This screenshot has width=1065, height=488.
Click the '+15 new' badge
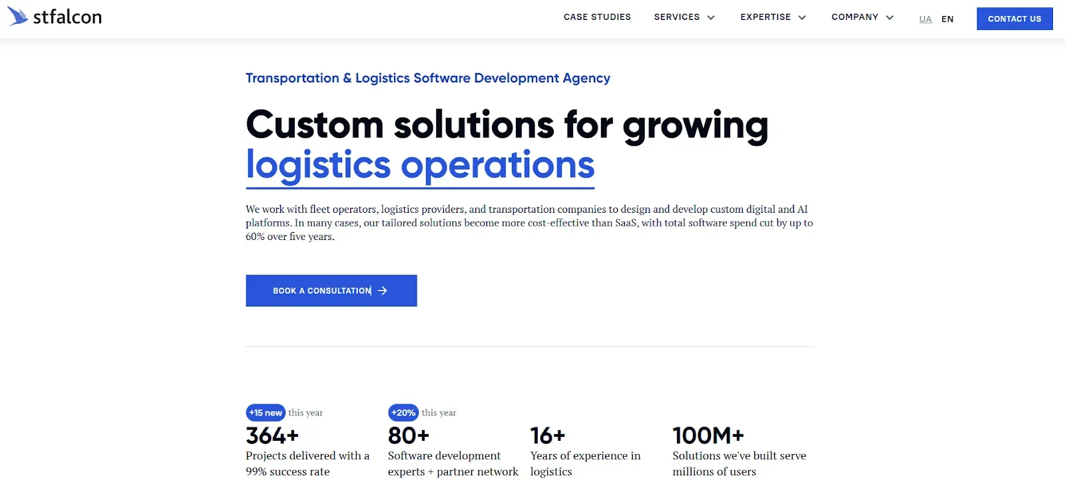(266, 413)
